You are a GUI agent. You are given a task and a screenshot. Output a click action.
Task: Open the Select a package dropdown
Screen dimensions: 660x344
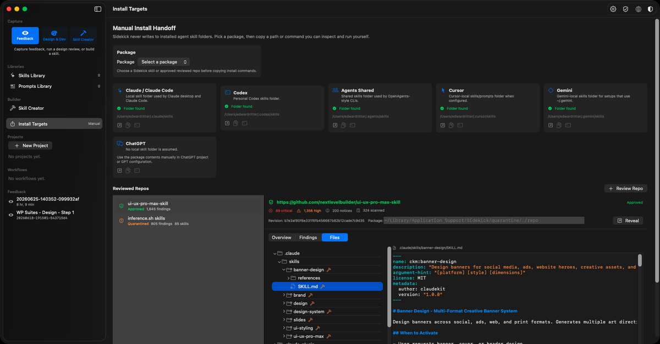click(164, 62)
